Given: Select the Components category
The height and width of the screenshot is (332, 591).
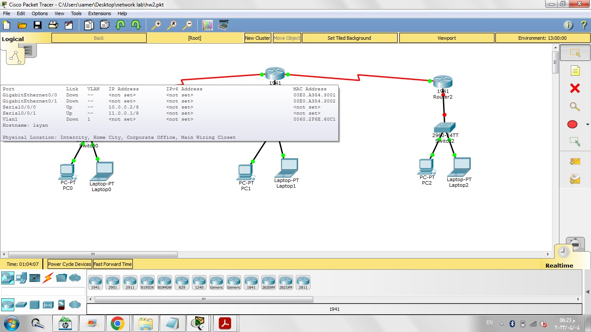Looking at the screenshot, I should point(35,278).
